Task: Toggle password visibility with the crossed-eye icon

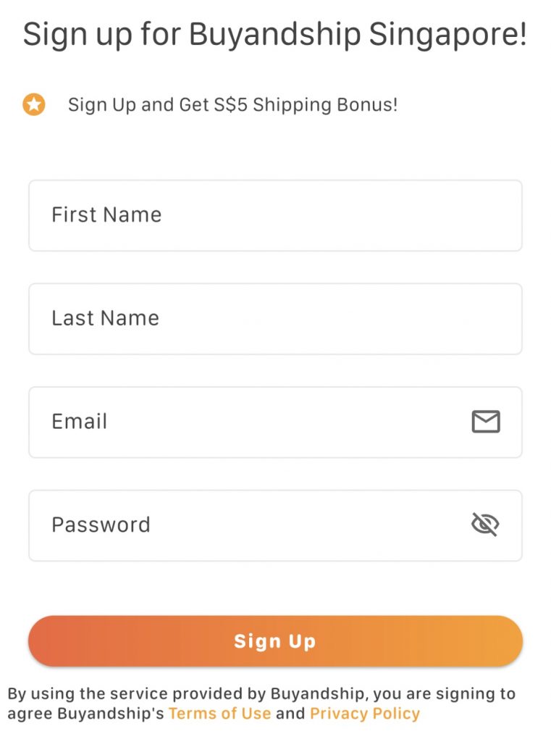Action: click(x=485, y=525)
